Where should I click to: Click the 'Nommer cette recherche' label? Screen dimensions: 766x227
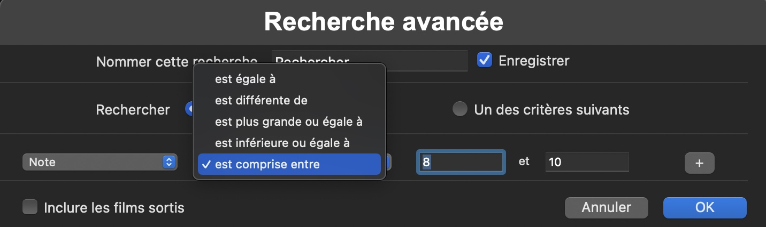(143, 62)
